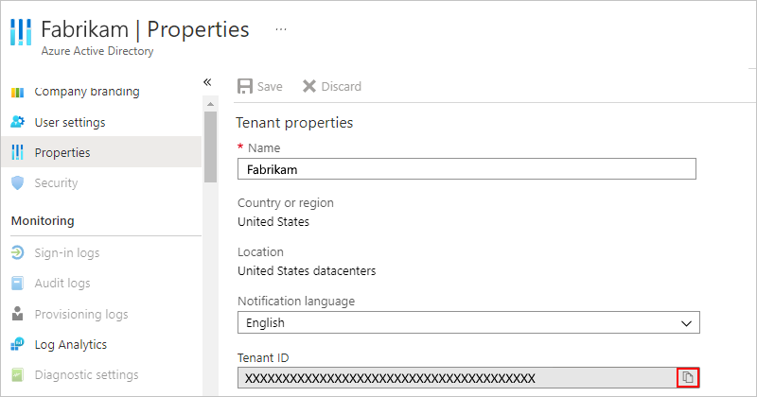Open Audit logs in the sidebar
This screenshot has height=397, width=757.
click(x=62, y=284)
